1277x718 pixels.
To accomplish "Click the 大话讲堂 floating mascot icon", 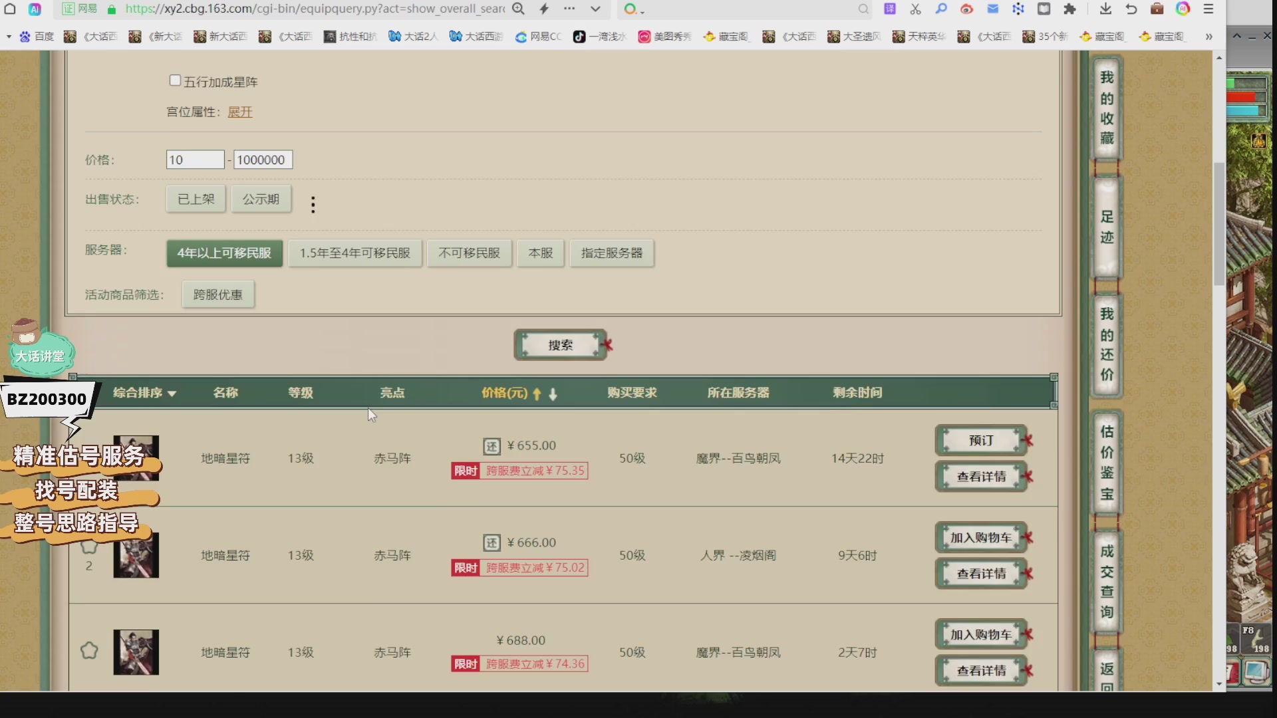I will click(40, 347).
